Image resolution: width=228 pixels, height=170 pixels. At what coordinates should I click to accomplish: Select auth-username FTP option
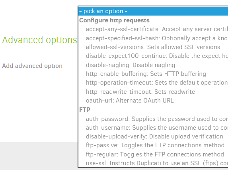click(153, 128)
